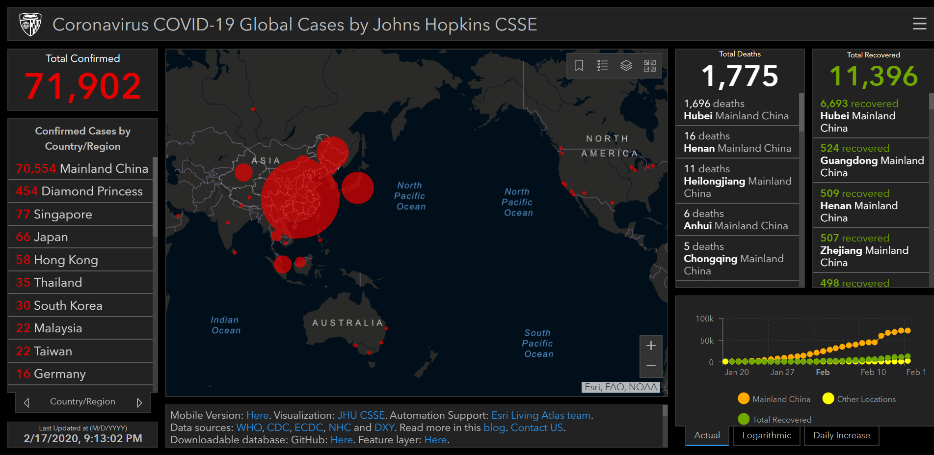The height and width of the screenshot is (455, 934).
Task: Click Hubei 1,696 deaths entry
Action: point(737,109)
